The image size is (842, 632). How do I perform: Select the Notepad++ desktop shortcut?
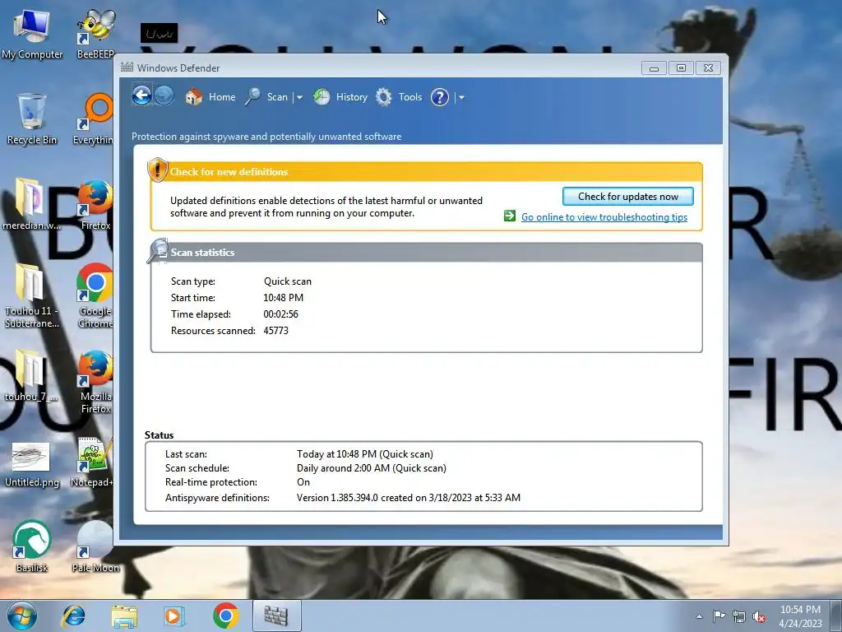[92, 462]
